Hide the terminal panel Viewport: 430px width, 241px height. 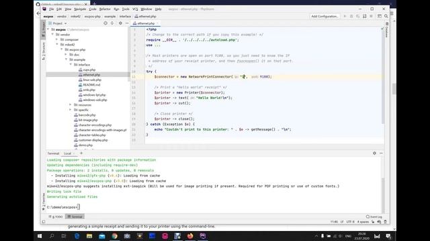[x=381, y=153]
